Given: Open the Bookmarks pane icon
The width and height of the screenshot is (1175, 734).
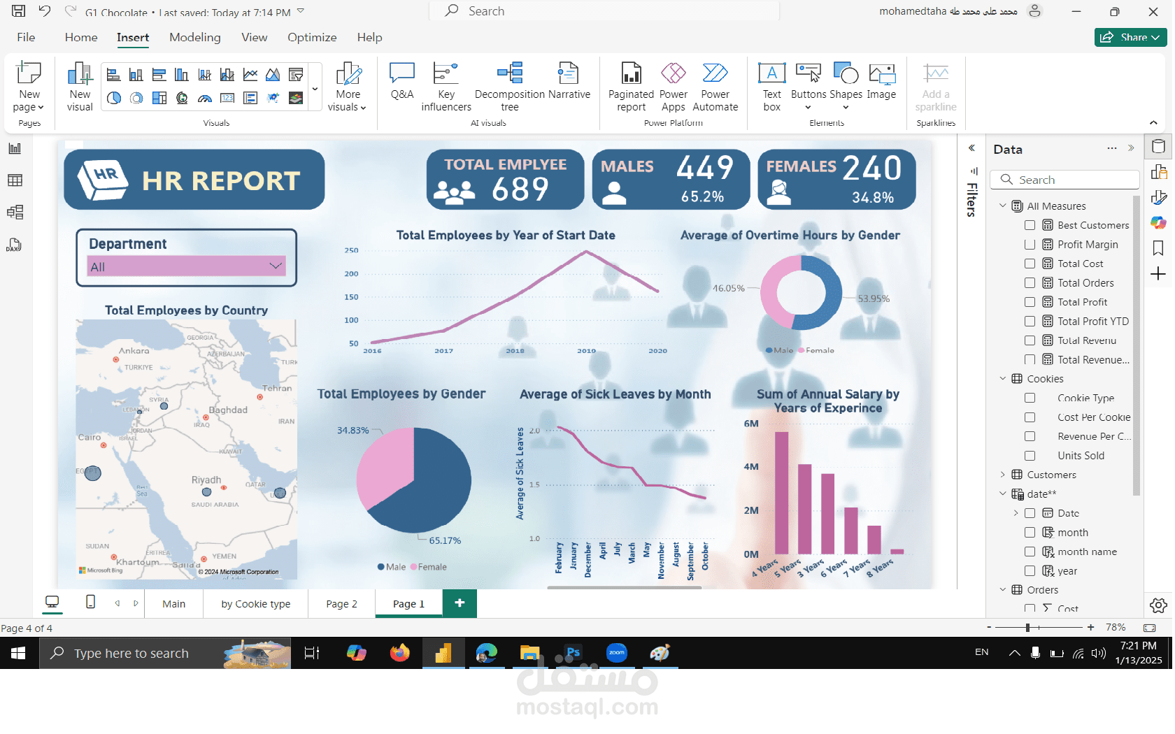Looking at the screenshot, I should click(1158, 247).
